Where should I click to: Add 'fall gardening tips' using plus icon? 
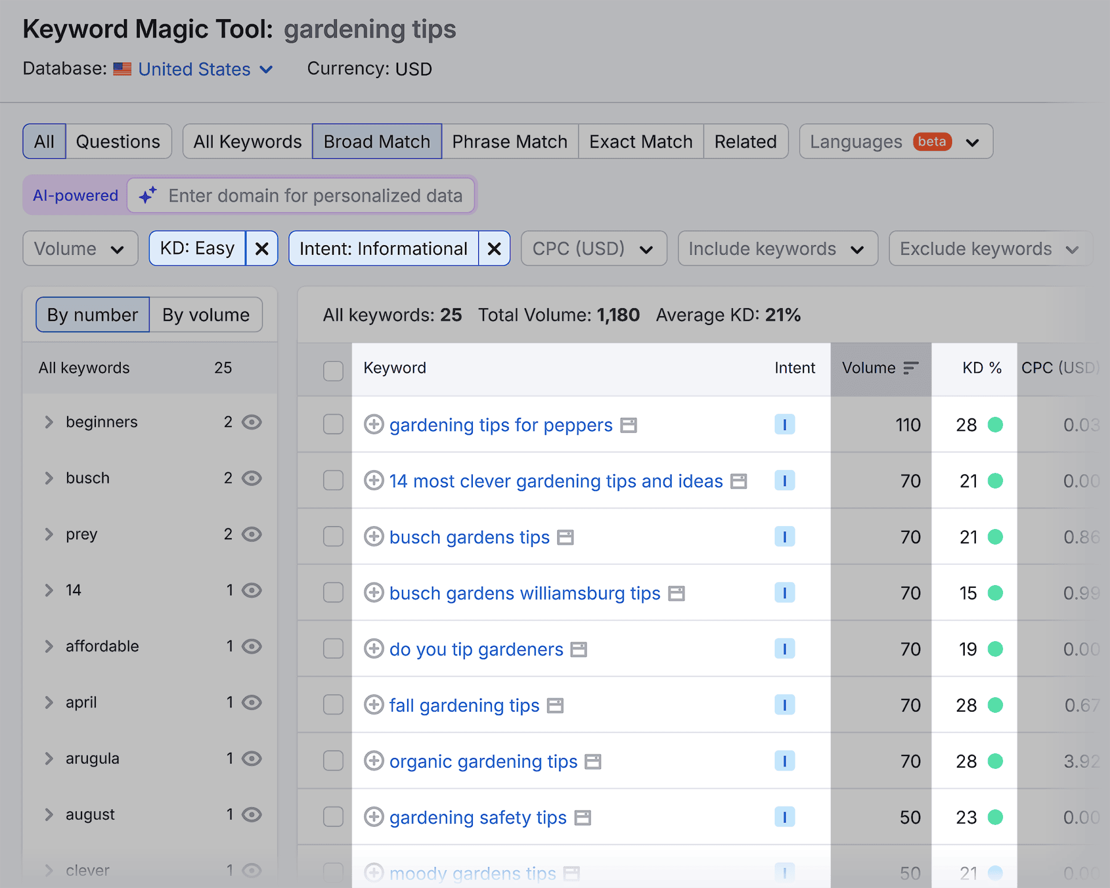point(373,705)
